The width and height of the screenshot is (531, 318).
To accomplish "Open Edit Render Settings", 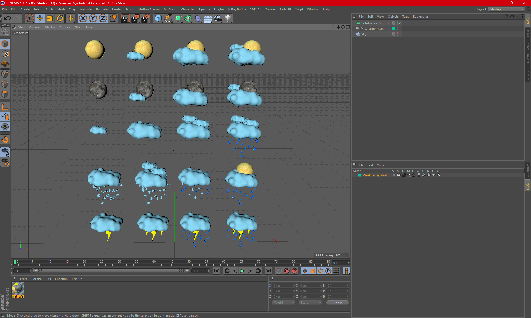I will pos(145,18).
